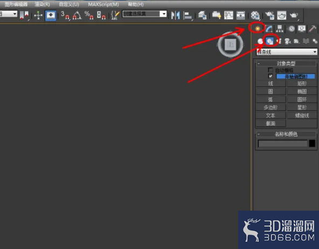Toggle Keyboard Shortcut Override icon
This screenshot has height=249, width=319.
click(x=51, y=15)
